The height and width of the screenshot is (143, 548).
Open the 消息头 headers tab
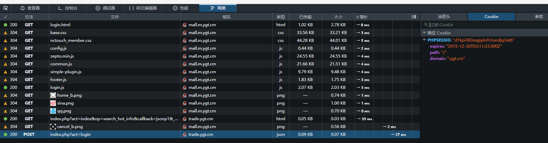[x=444, y=16]
